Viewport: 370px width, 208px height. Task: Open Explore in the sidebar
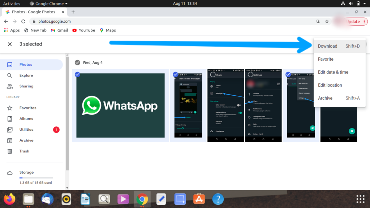[26, 75]
